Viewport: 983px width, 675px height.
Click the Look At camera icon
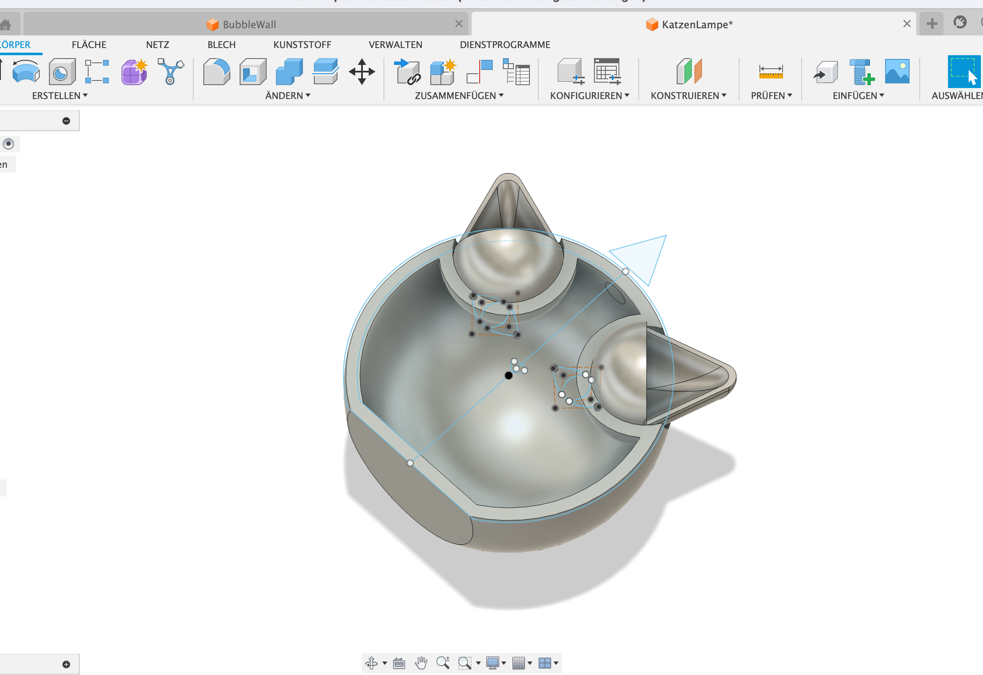399,663
